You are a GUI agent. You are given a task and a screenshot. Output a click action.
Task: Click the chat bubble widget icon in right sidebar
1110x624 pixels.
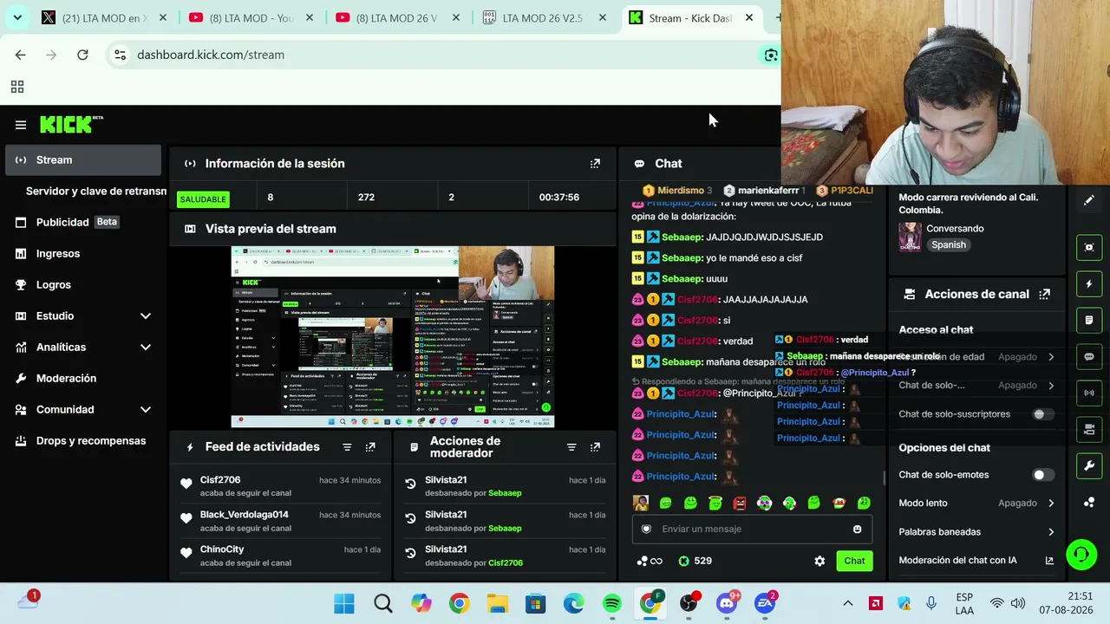(x=1089, y=356)
